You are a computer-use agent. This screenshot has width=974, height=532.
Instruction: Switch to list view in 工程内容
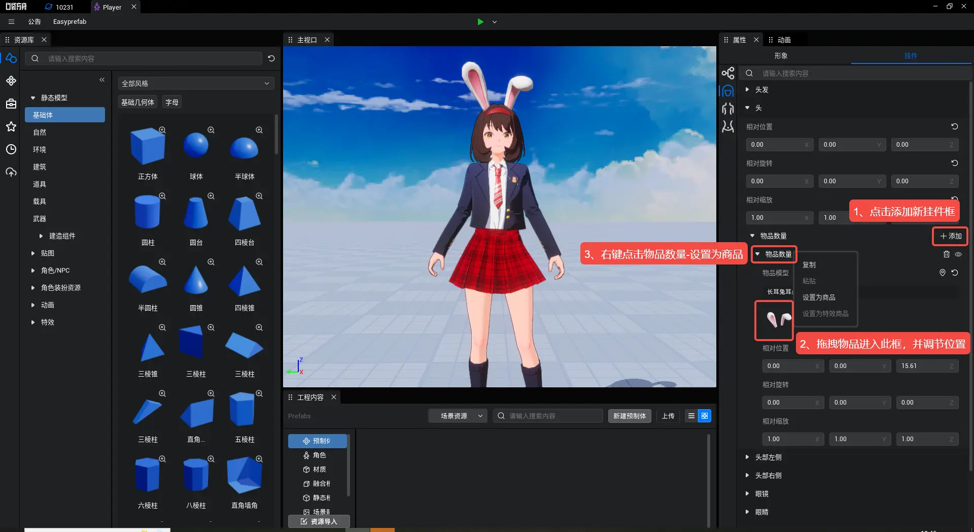(x=691, y=416)
